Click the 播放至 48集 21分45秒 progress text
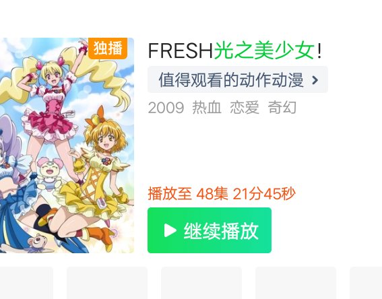Image resolution: width=382 pixels, height=299 pixels. [222, 194]
